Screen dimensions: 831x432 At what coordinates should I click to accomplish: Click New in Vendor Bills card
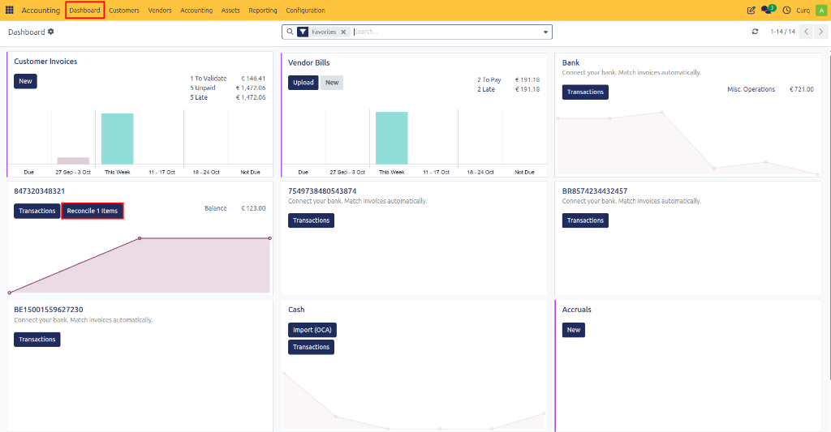tap(332, 83)
